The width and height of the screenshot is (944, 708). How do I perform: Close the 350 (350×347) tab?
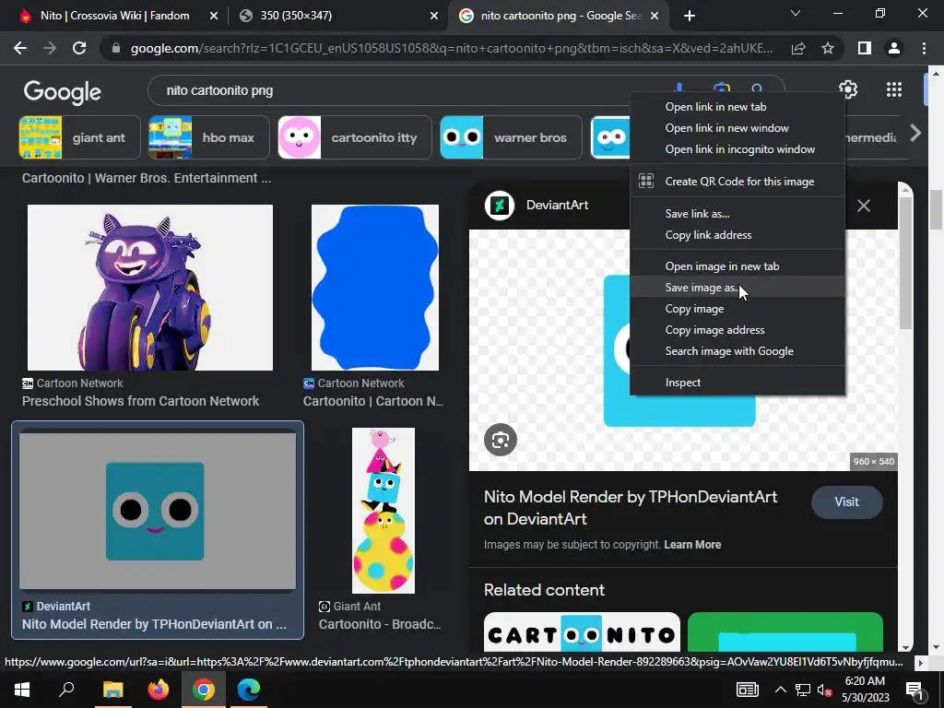pos(433,16)
